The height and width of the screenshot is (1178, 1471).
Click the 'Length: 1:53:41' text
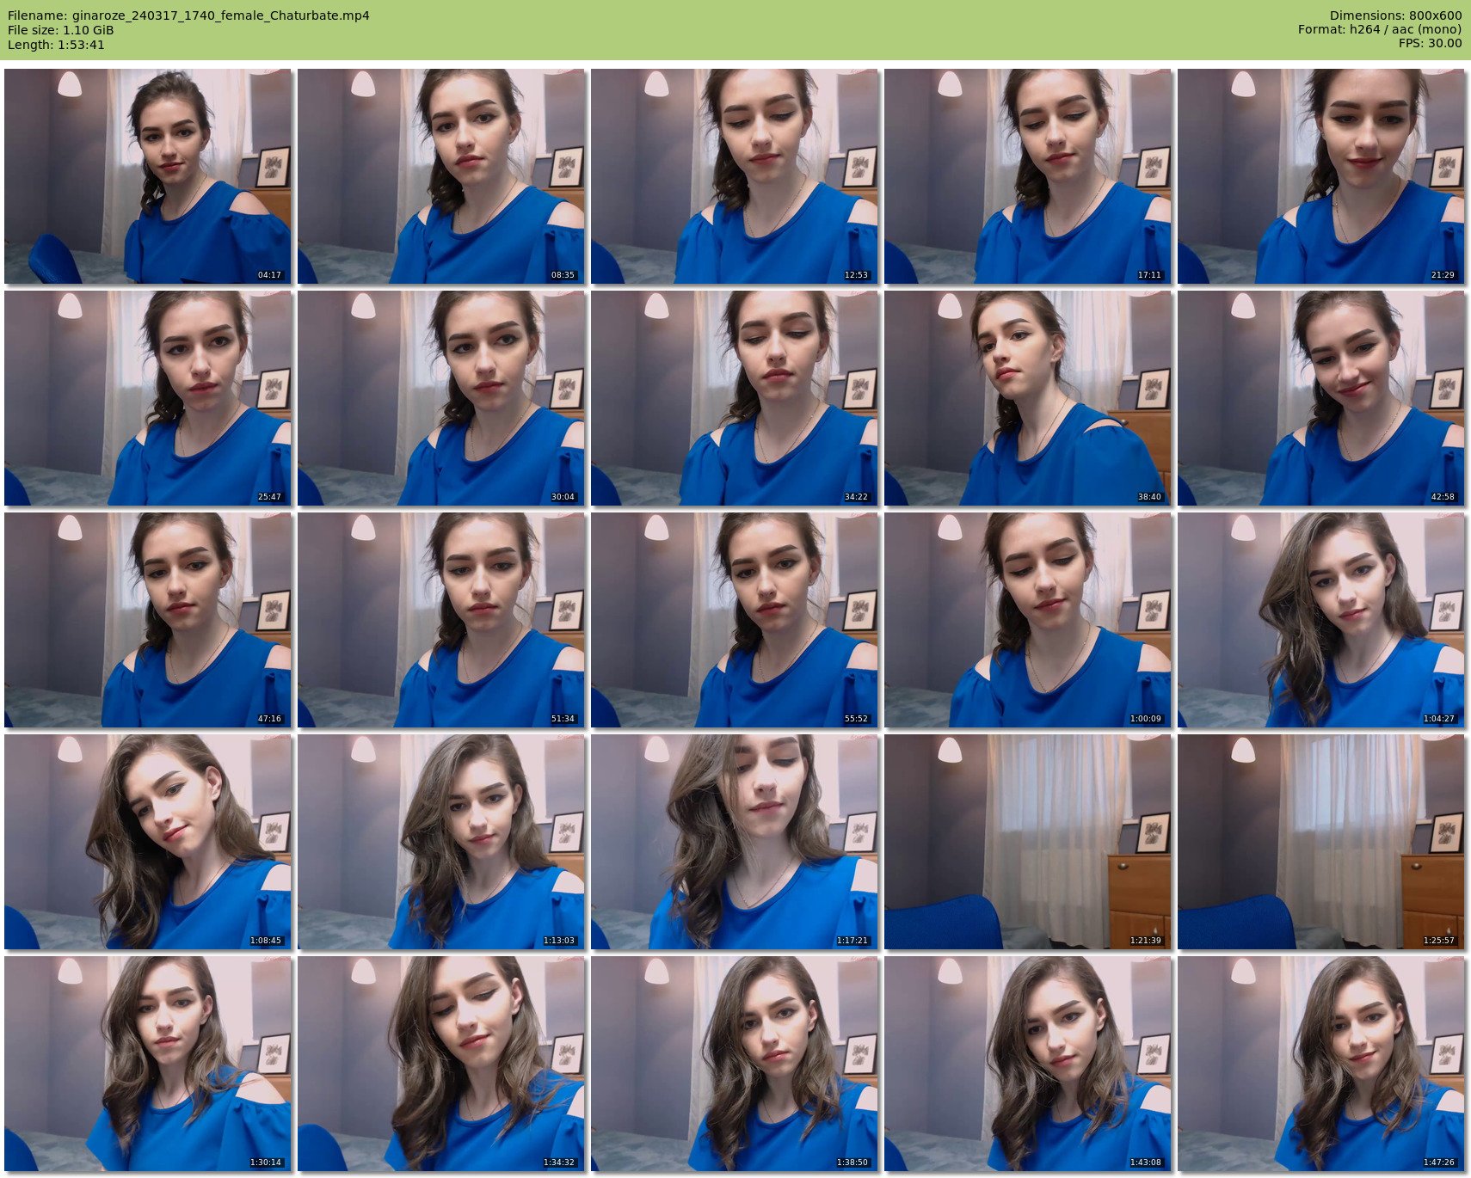point(56,45)
